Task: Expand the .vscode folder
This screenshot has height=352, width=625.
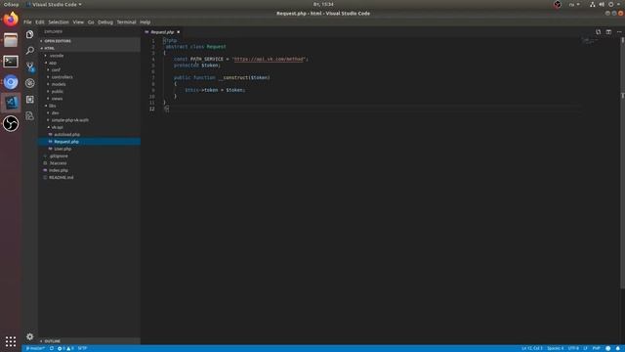Action: [89, 56]
